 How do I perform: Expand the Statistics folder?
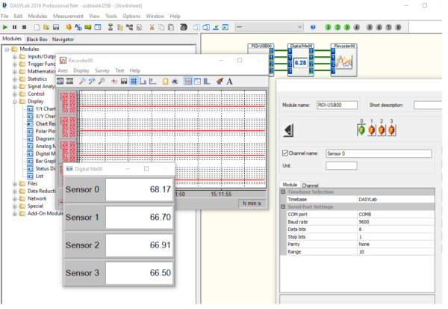pyautogui.click(x=14, y=79)
